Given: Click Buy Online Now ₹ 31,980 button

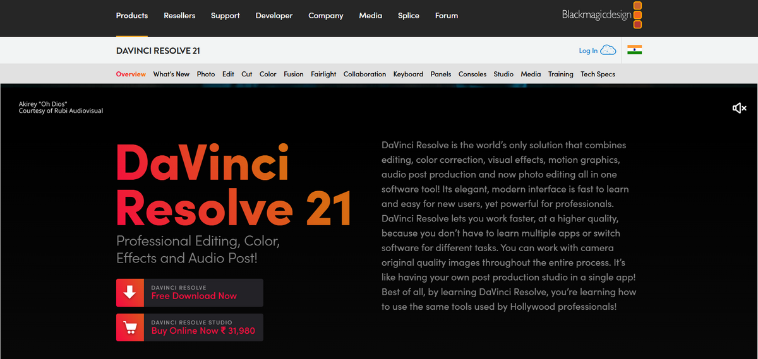Looking at the screenshot, I should click(189, 327).
